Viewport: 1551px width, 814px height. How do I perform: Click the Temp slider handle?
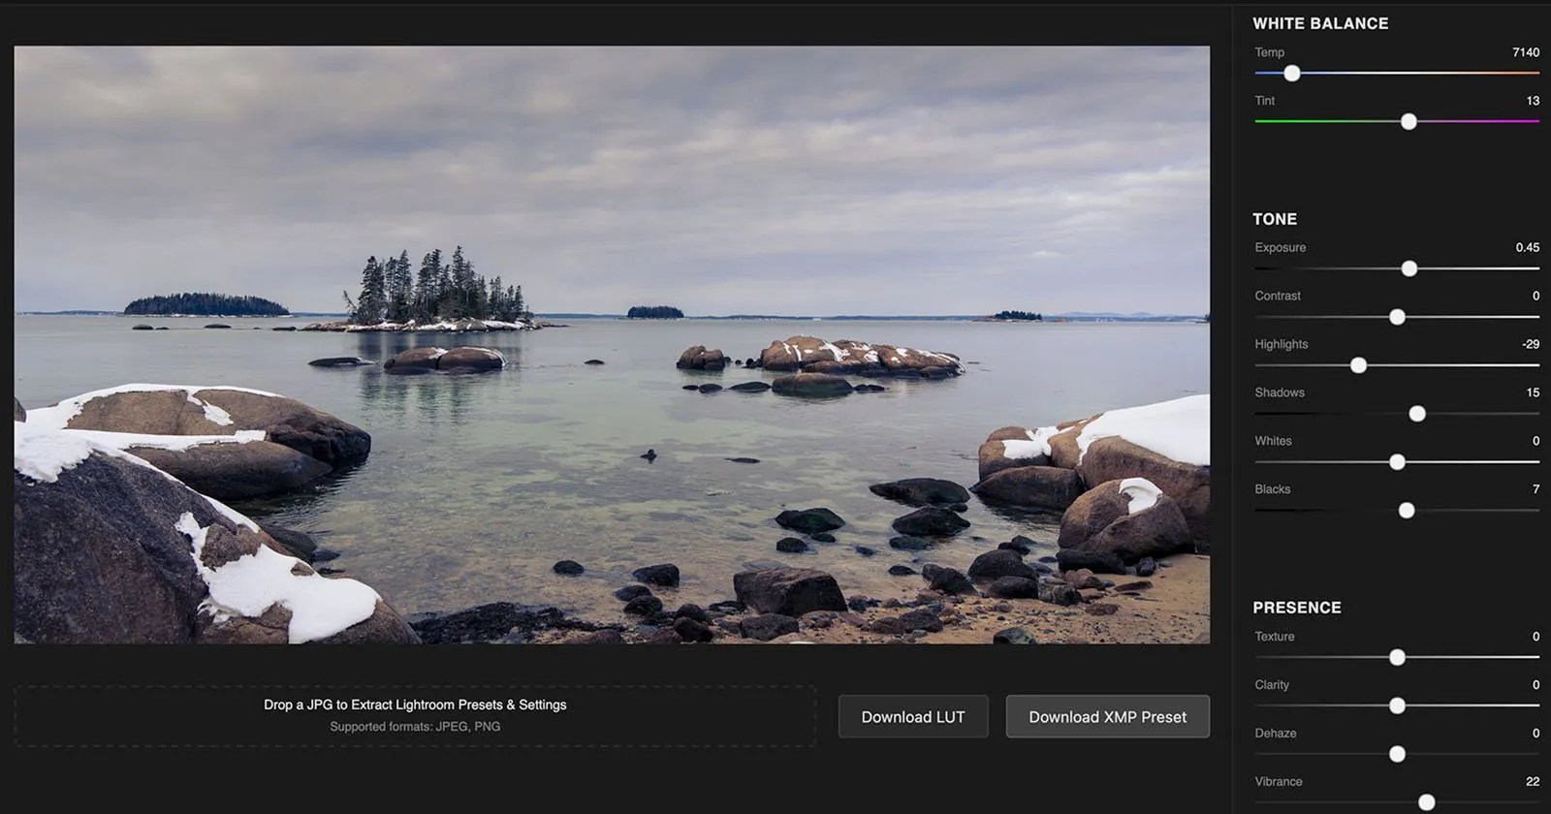1292,74
